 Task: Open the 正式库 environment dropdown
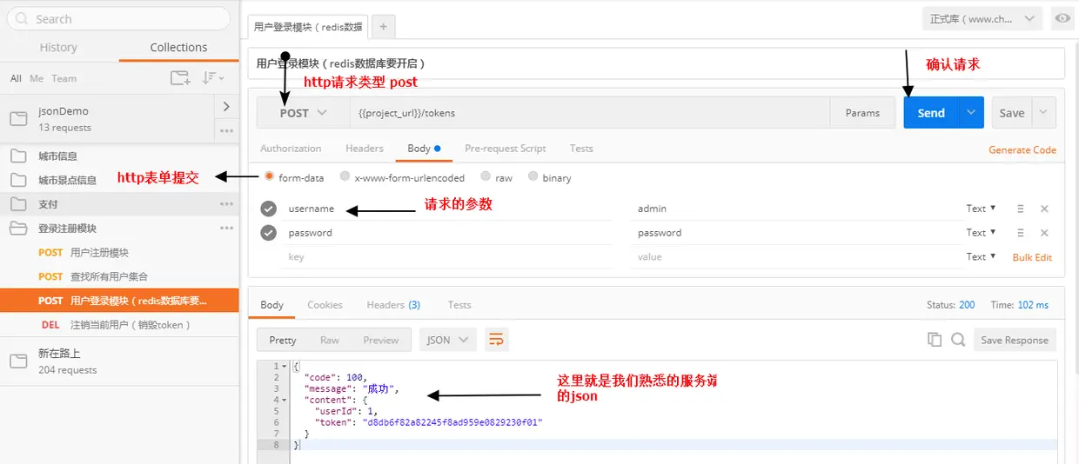982,18
